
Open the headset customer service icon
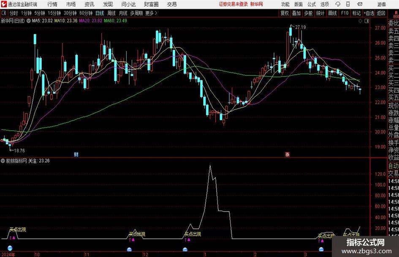pos(338,4)
